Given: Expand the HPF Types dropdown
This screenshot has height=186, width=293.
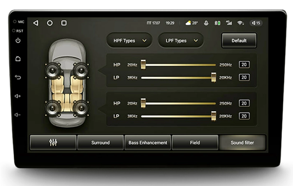Looking at the screenshot, I should tap(129, 41).
